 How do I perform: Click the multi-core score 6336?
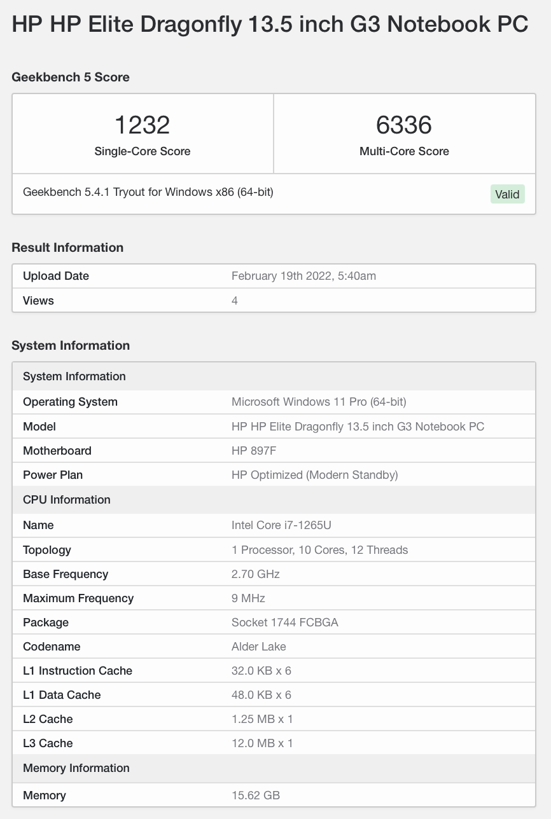click(404, 125)
